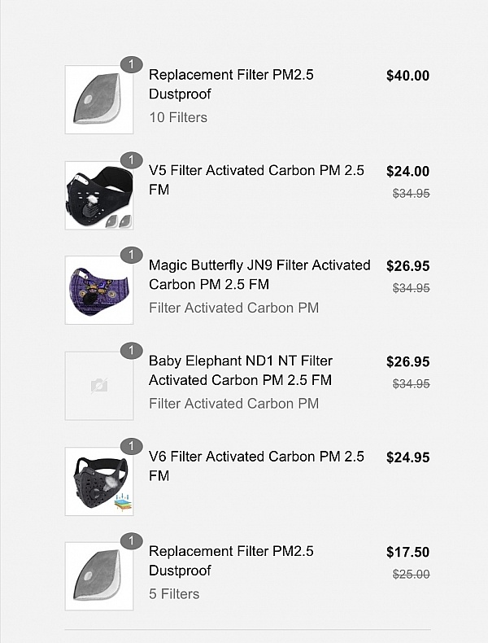Click the $24.95 price of V6 Filter

[x=407, y=457]
